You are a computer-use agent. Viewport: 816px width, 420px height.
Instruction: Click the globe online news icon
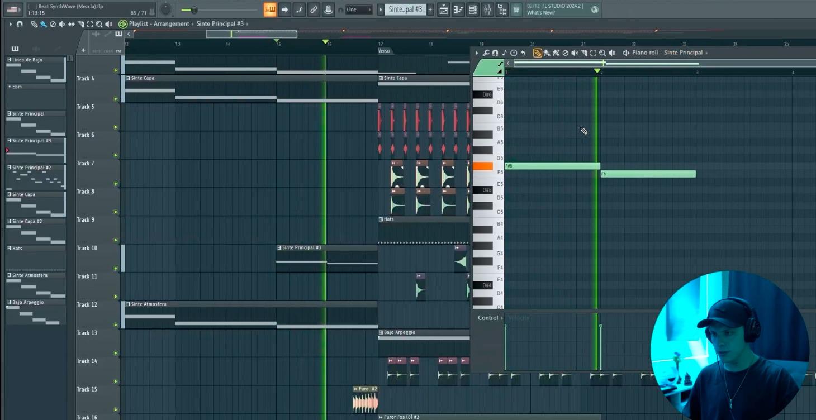[595, 9]
